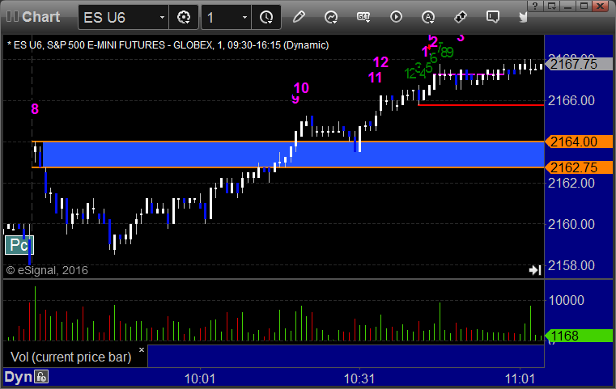Open the GET studies menu icon
This screenshot has width=616, height=389.
[363, 17]
